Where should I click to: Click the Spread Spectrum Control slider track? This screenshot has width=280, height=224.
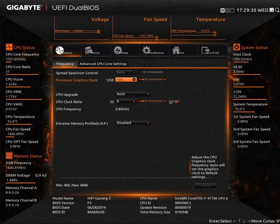(x=153, y=72)
